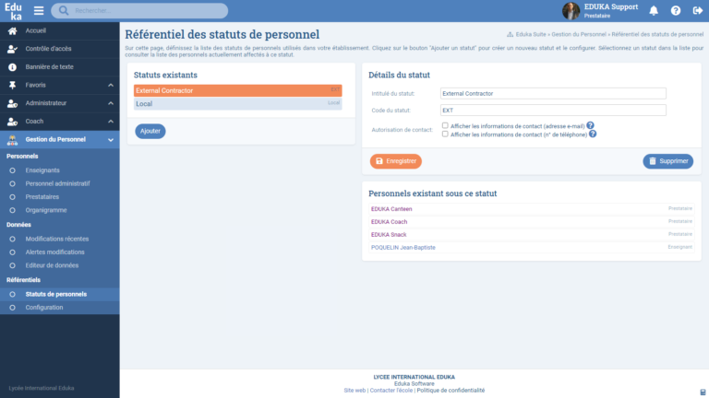
Task: Select Personnel administratif radio bullet
Action: [12, 183]
